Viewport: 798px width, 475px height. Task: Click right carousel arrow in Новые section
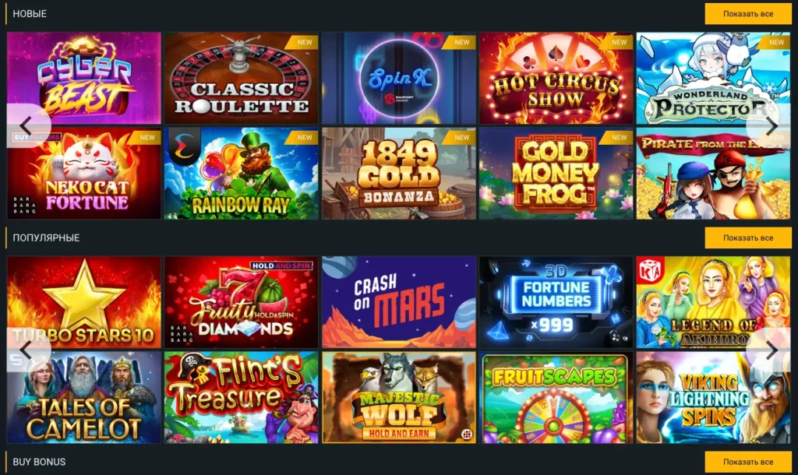(769, 125)
